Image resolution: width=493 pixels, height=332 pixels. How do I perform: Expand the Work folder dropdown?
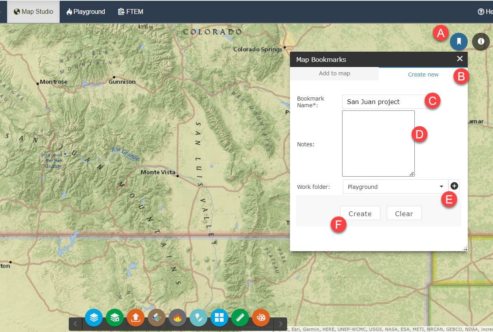pos(395,187)
